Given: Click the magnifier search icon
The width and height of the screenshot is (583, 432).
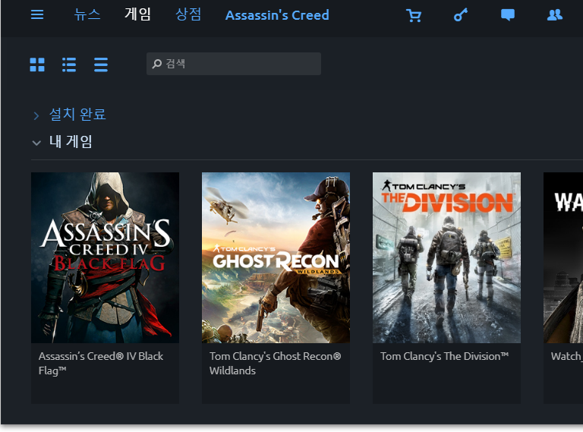Looking at the screenshot, I should pos(157,64).
